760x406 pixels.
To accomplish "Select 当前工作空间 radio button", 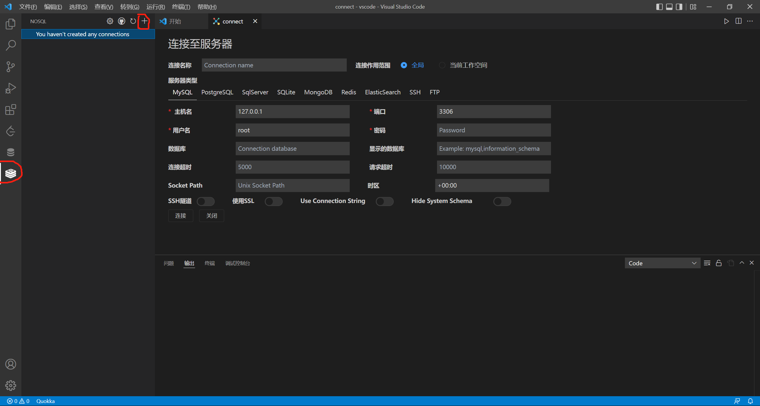I will 442,65.
